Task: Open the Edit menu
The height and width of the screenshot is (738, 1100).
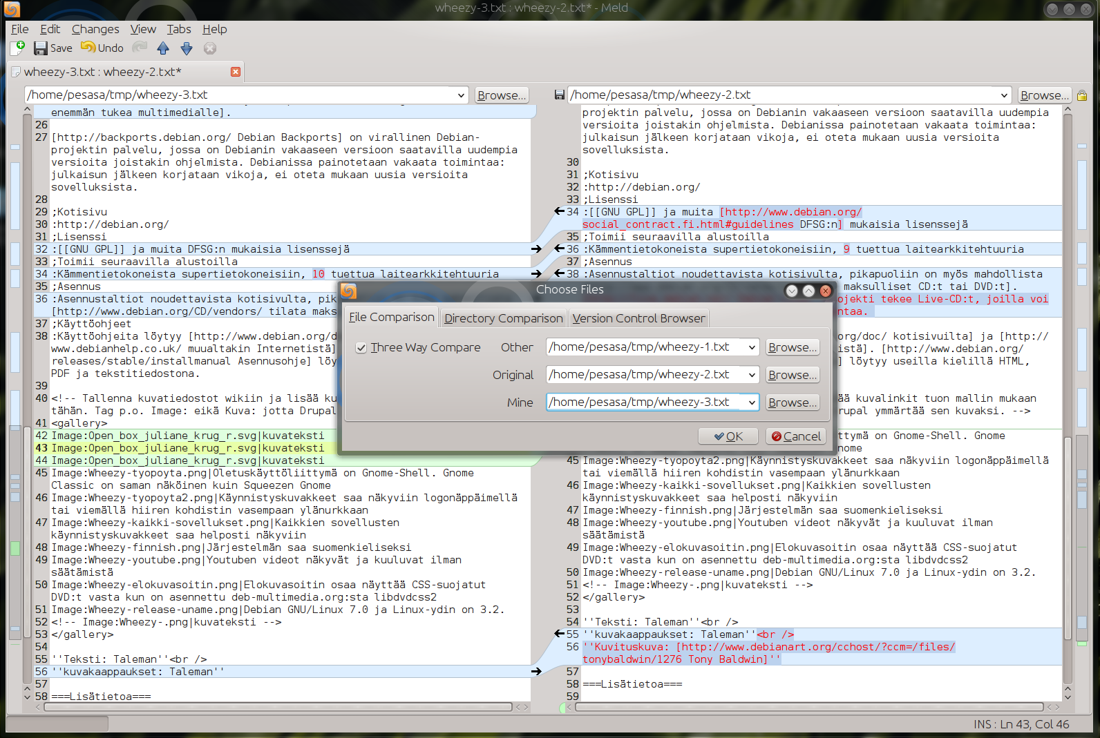Action: coord(50,29)
